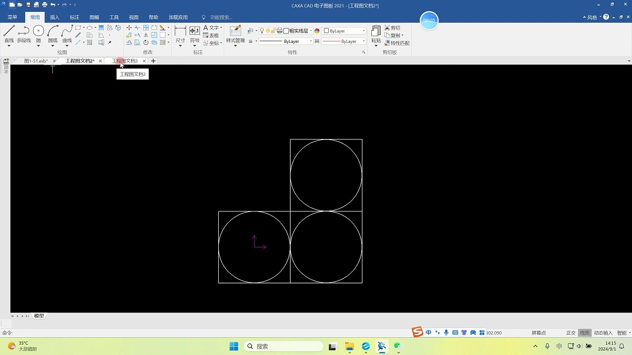
Task: Toggle 正交 ortho mode in status bar
Action: click(571, 333)
